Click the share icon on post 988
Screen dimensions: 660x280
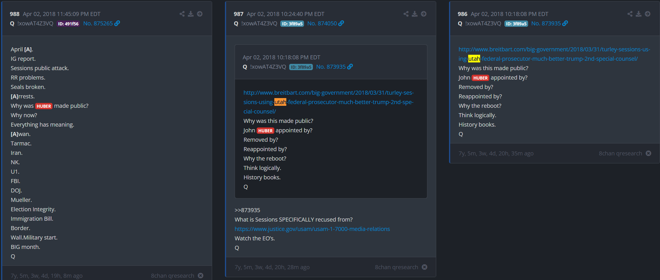tap(182, 14)
